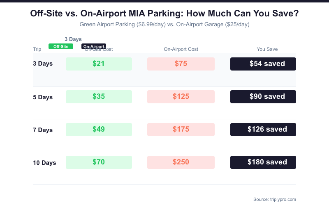Open the triplypro.com source link
This screenshot has width=329, height=205.
click(275, 199)
